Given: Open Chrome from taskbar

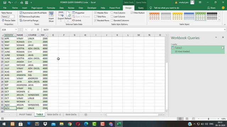Looking at the screenshot, I should [70, 124].
